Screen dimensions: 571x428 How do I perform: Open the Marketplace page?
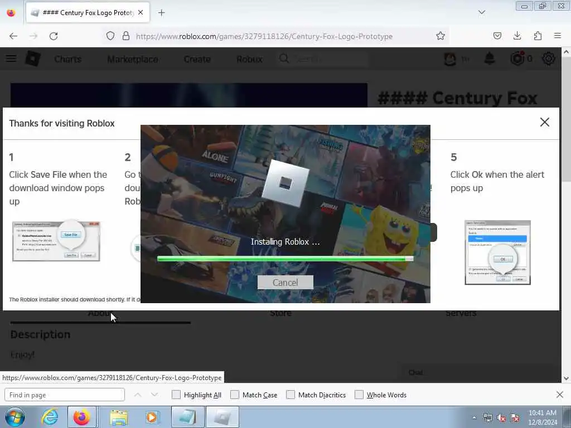coord(133,59)
